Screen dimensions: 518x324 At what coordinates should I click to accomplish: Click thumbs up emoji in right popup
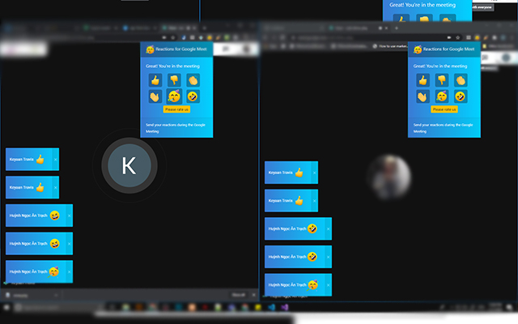point(422,80)
